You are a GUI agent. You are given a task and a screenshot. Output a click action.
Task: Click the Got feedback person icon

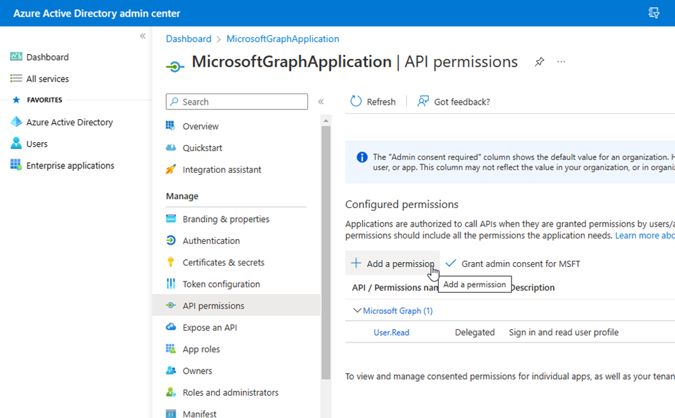pos(423,101)
